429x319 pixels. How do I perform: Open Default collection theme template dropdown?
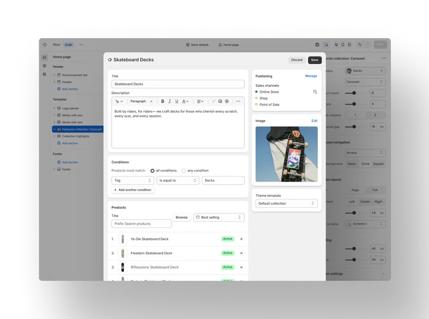click(x=286, y=204)
